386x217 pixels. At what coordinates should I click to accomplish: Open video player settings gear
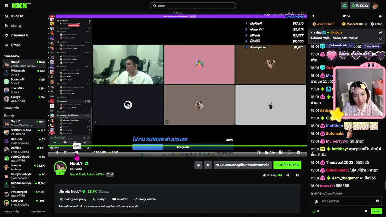coord(298,152)
